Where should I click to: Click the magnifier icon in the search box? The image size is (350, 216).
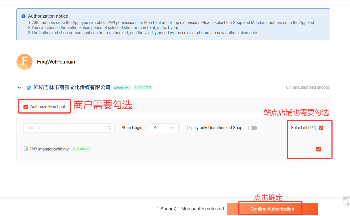109,128
